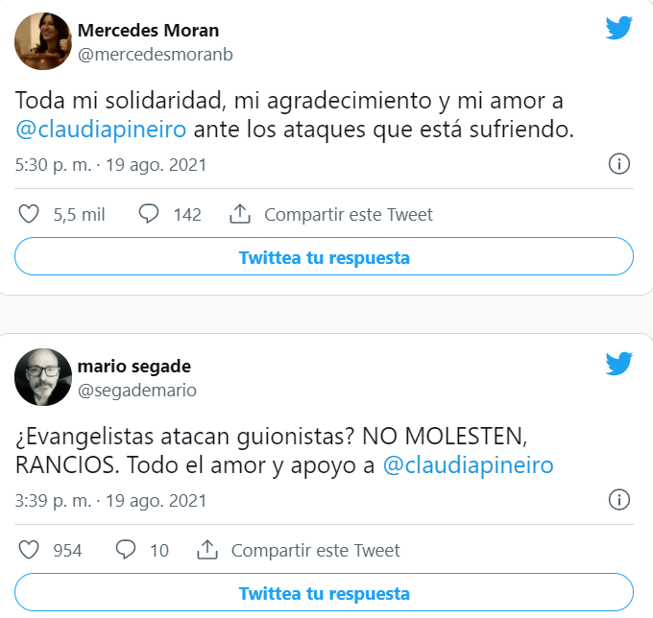653x618 pixels.
Task: Open @claudiapineiro mention in mario segade tweet
Action: pyautogui.click(x=468, y=464)
